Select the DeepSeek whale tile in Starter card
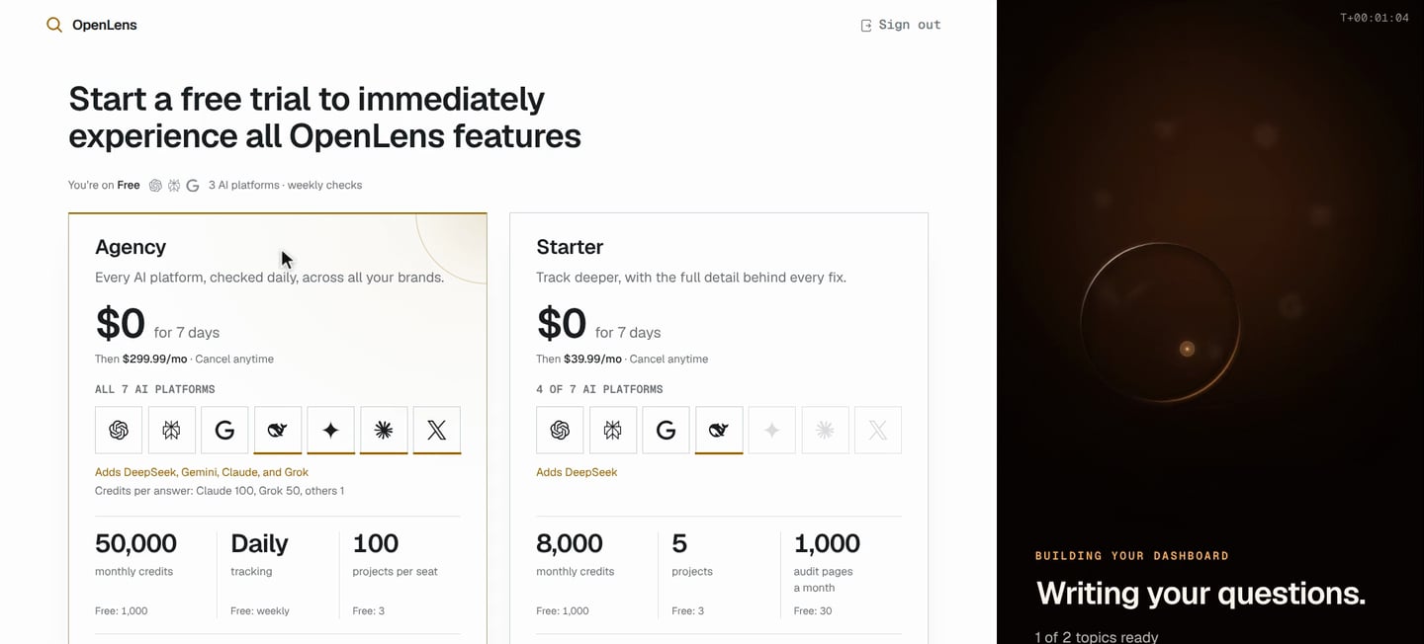Viewport: 1424px width, 644px height. point(719,430)
